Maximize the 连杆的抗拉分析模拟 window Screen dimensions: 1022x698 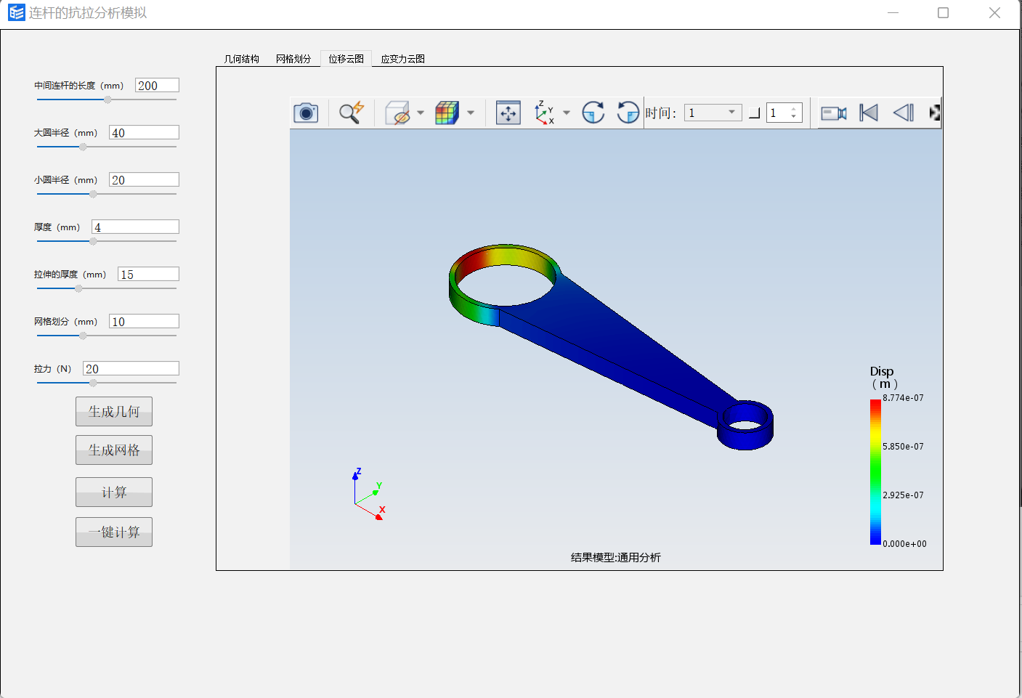coord(943,12)
